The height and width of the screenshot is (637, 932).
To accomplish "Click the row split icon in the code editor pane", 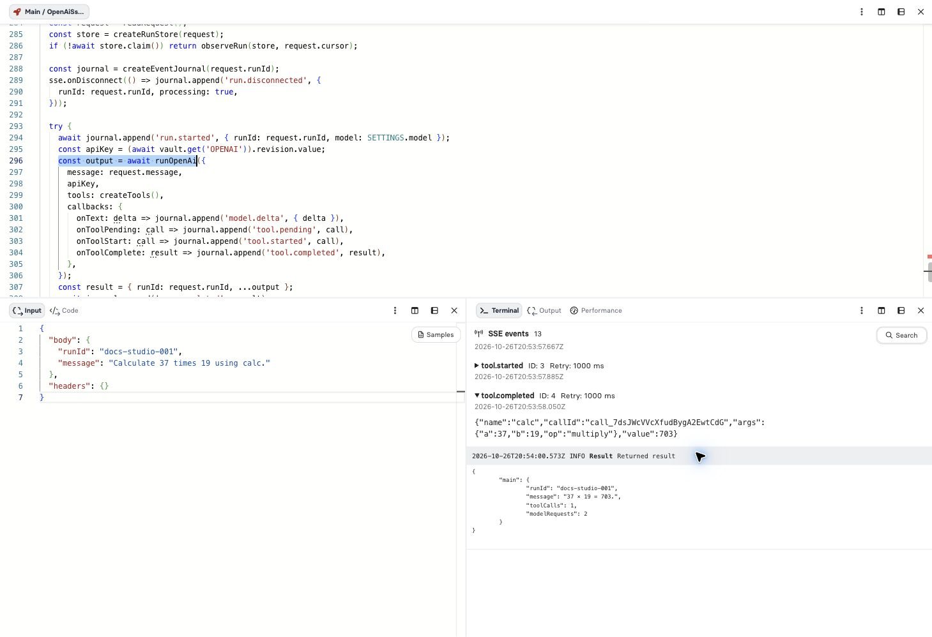I will [901, 11].
